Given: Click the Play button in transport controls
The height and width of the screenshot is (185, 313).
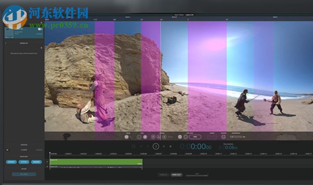Looking at the screenshot, I should click(x=156, y=146).
